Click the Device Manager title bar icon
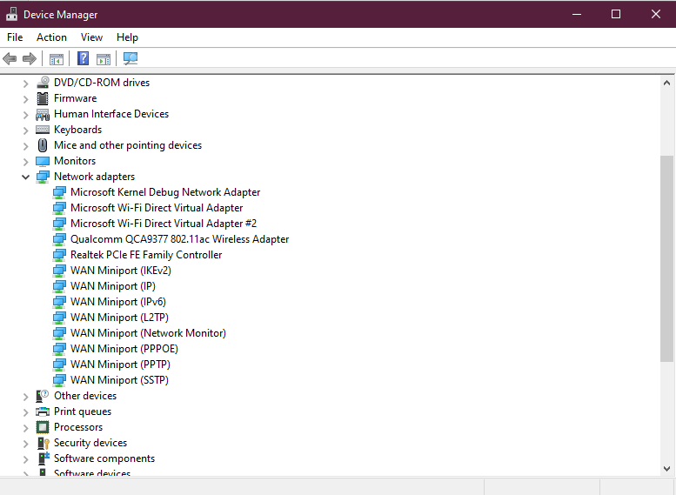This screenshot has height=495, width=676. coord(11,14)
